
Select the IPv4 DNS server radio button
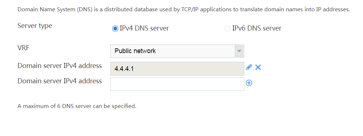115,29
